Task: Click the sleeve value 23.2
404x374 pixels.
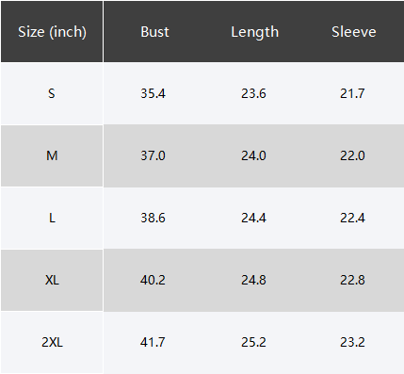Action: 352,342
